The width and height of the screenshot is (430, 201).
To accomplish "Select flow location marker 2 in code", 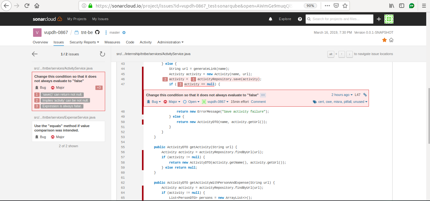I will tap(165, 79).
